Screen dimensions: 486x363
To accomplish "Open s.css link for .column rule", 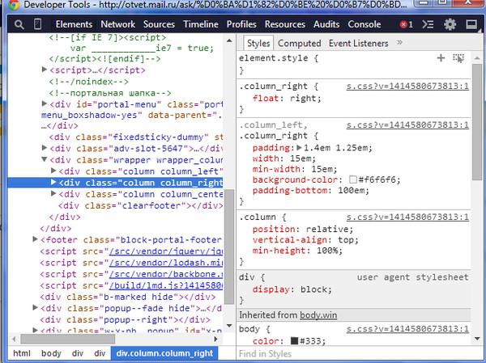I will [407, 217].
